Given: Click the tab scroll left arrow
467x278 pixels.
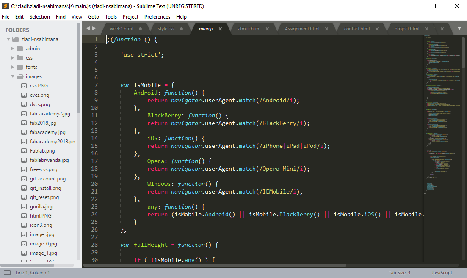Looking at the screenshot, I should pos(88,28).
